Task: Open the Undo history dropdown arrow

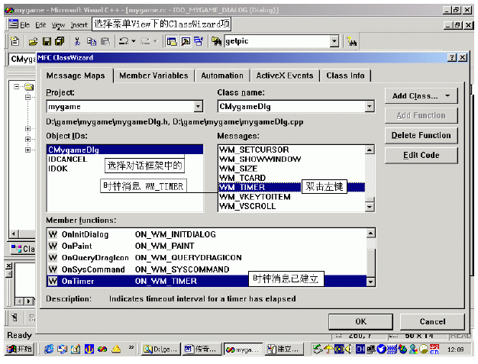Action: pyautogui.click(x=134, y=40)
